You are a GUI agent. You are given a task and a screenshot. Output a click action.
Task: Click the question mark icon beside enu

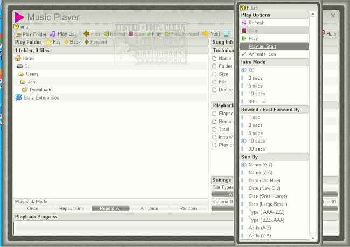coord(16,26)
